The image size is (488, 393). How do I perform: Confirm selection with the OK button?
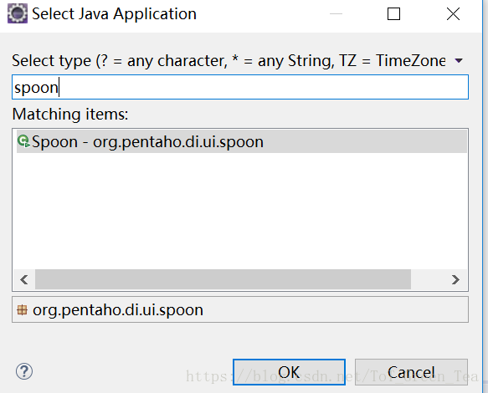click(289, 372)
